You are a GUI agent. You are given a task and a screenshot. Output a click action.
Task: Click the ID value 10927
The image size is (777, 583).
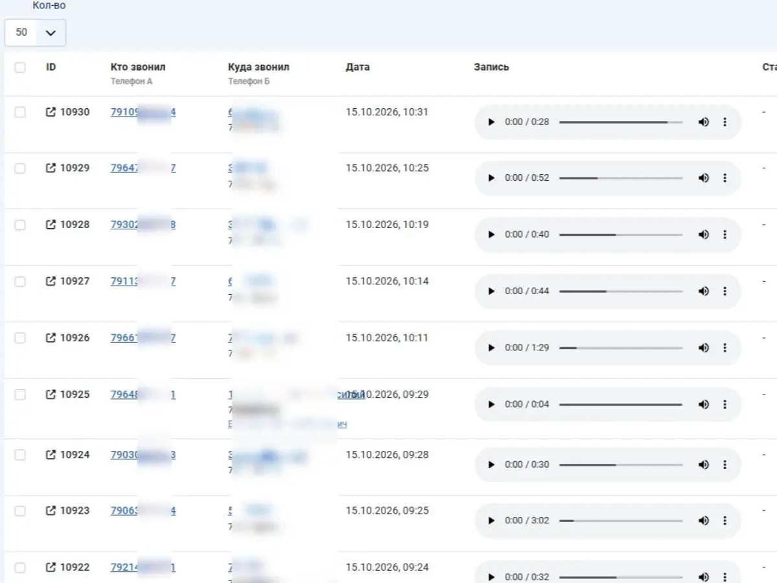tap(75, 281)
